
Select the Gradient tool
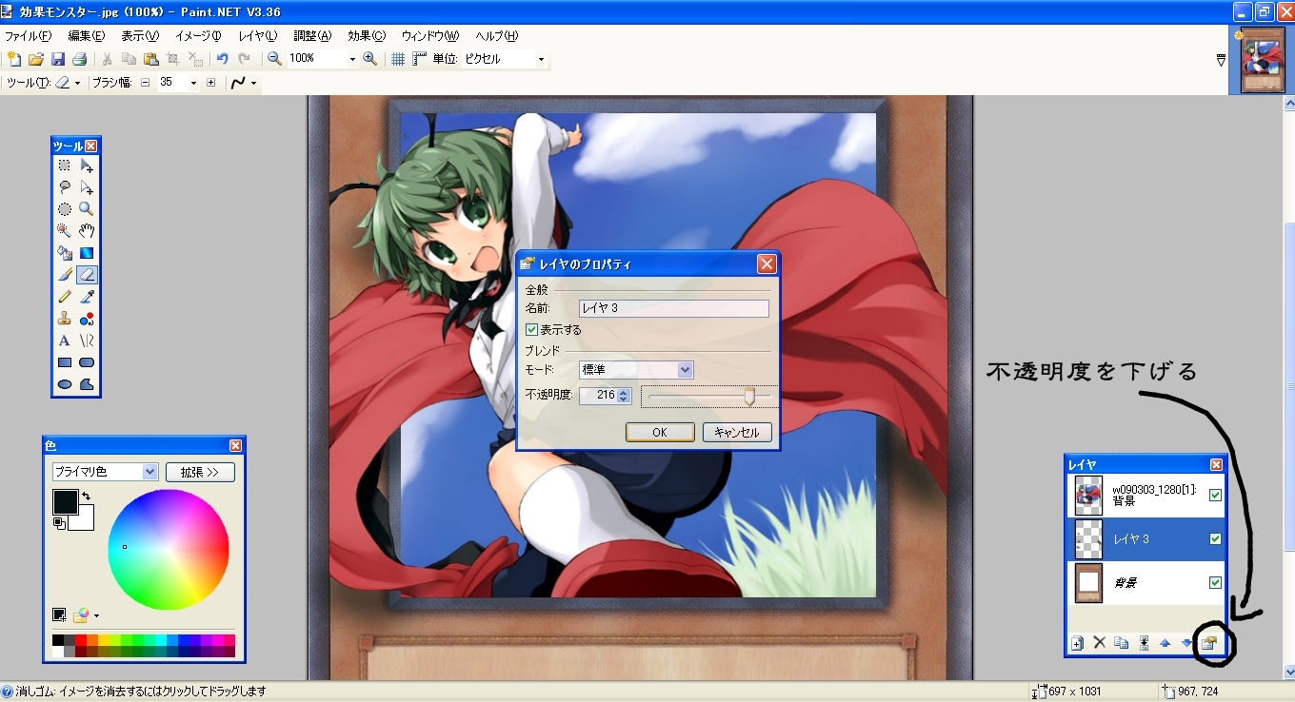click(87, 253)
